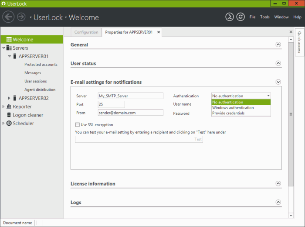Expand the General section
The image size is (305, 227).
[278, 45]
